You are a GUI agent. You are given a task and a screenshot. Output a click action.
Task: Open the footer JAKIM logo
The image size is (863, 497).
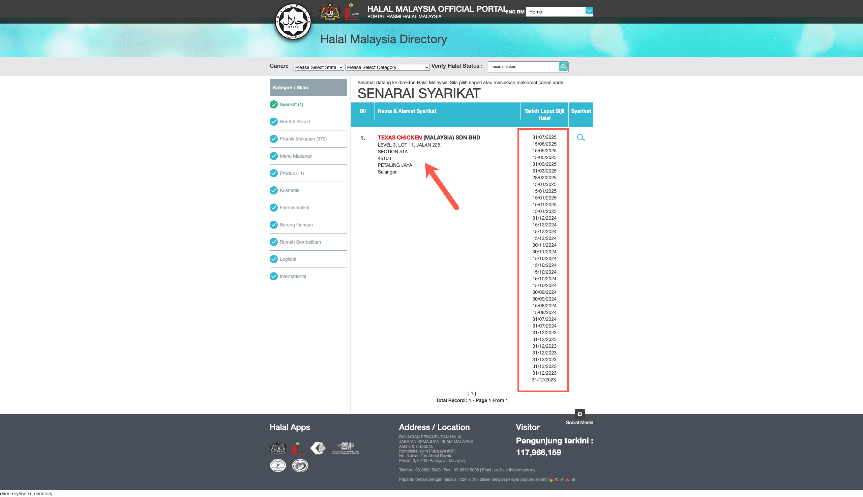pyautogui.click(x=298, y=448)
